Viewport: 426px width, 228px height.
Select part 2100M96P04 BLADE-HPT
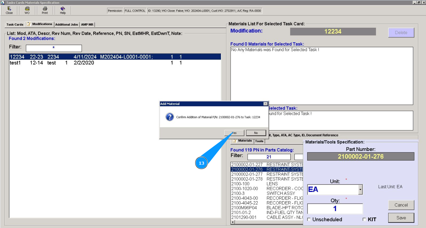point(267,208)
